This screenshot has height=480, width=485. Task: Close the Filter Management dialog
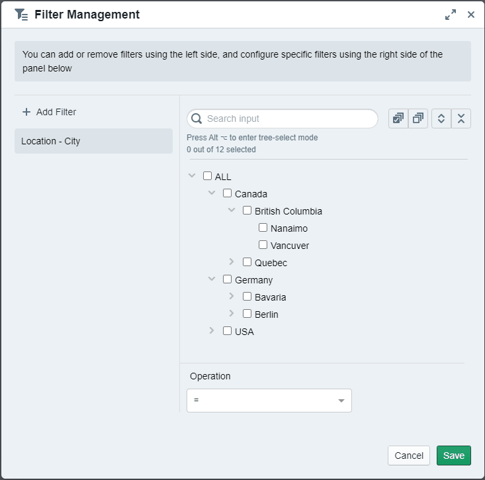(471, 15)
